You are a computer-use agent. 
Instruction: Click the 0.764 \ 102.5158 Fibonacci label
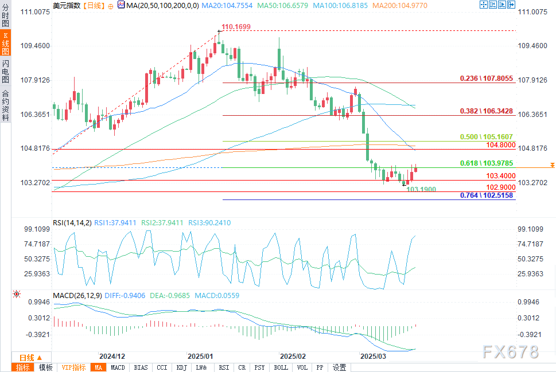click(x=487, y=195)
